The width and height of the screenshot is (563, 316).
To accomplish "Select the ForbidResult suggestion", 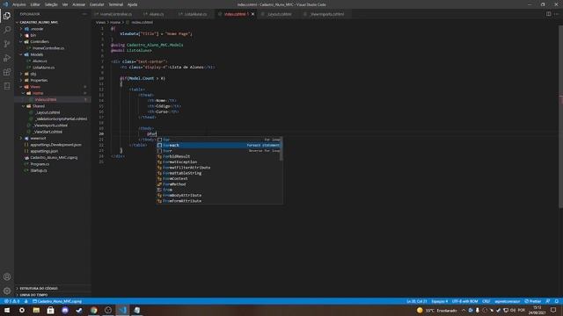I will [x=218, y=156].
